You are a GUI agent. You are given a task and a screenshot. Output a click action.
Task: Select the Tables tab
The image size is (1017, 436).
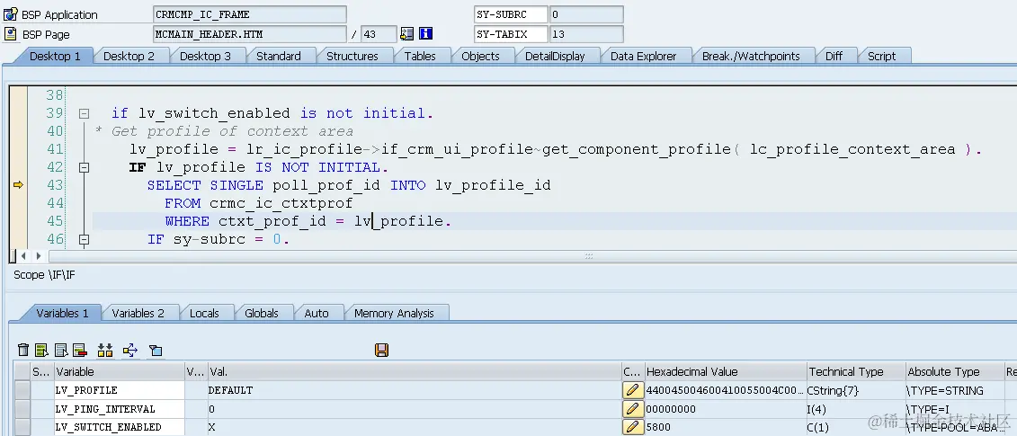click(x=420, y=56)
